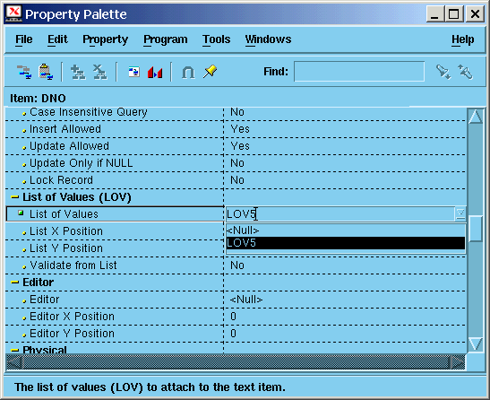Open the Property menu
Viewport: 490px width, 400px height.
coord(106,39)
